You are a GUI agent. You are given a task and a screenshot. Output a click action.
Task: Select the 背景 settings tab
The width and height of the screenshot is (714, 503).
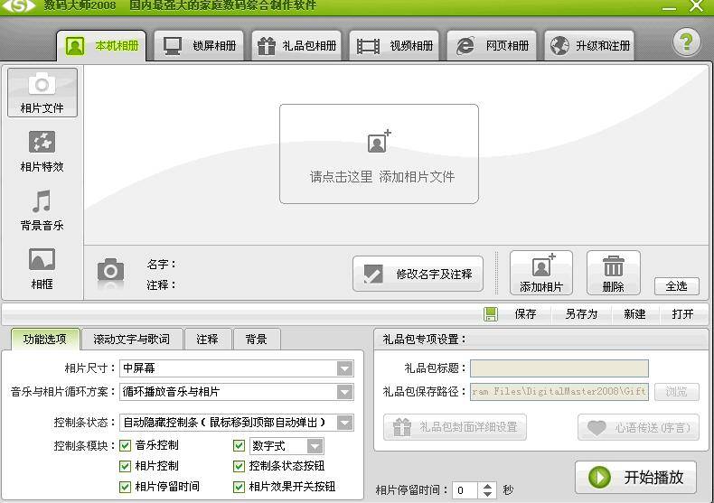point(257,340)
